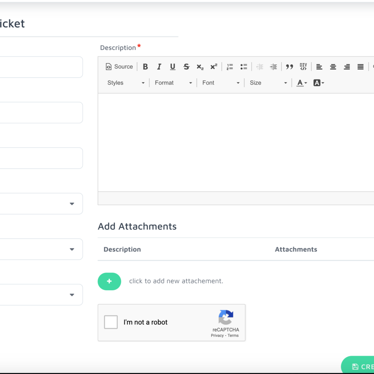Image resolution: width=374 pixels, height=374 pixels.
Task: Open the reCAPTCHA Privacy link
Action: (217, 335)
